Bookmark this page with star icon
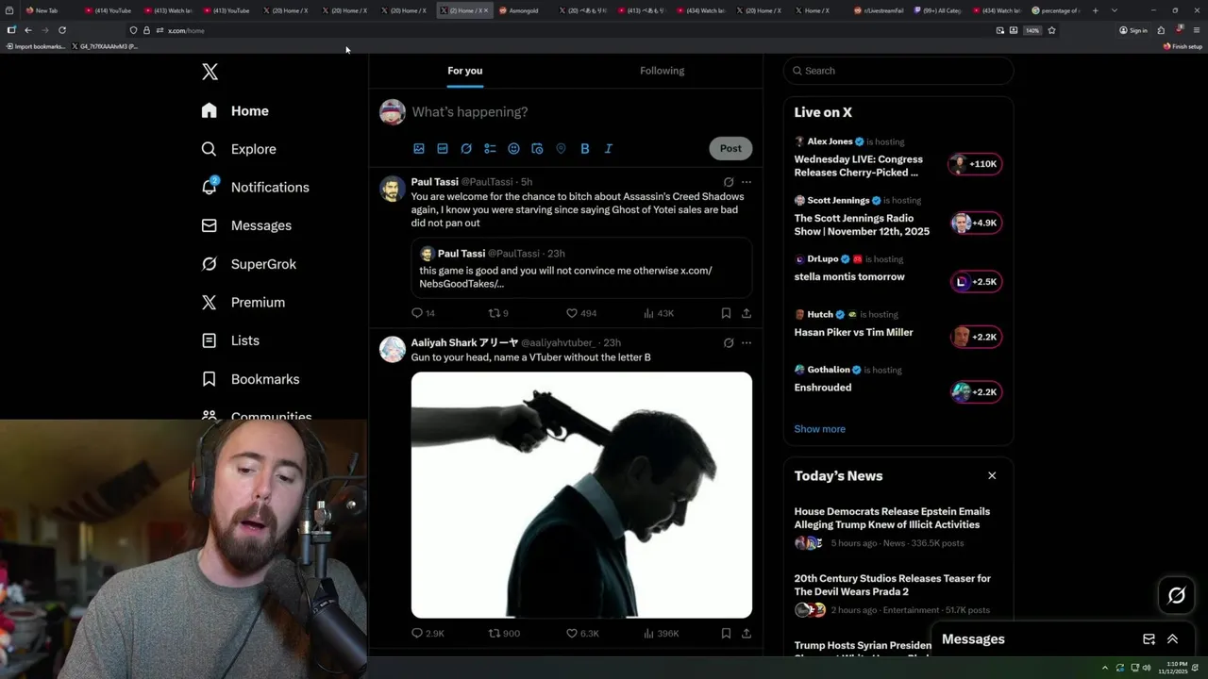This screenshot has width=1208, height=679. tap(1051, 30)
